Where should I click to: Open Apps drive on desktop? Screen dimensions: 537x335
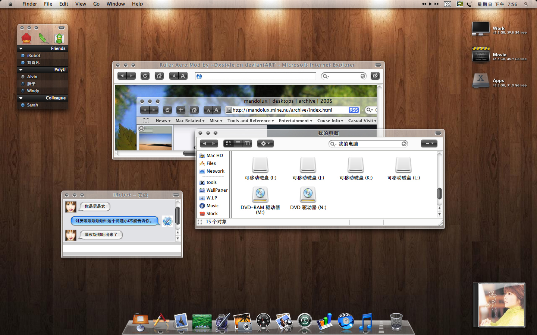pyautogui.click(x=480, y=81)
